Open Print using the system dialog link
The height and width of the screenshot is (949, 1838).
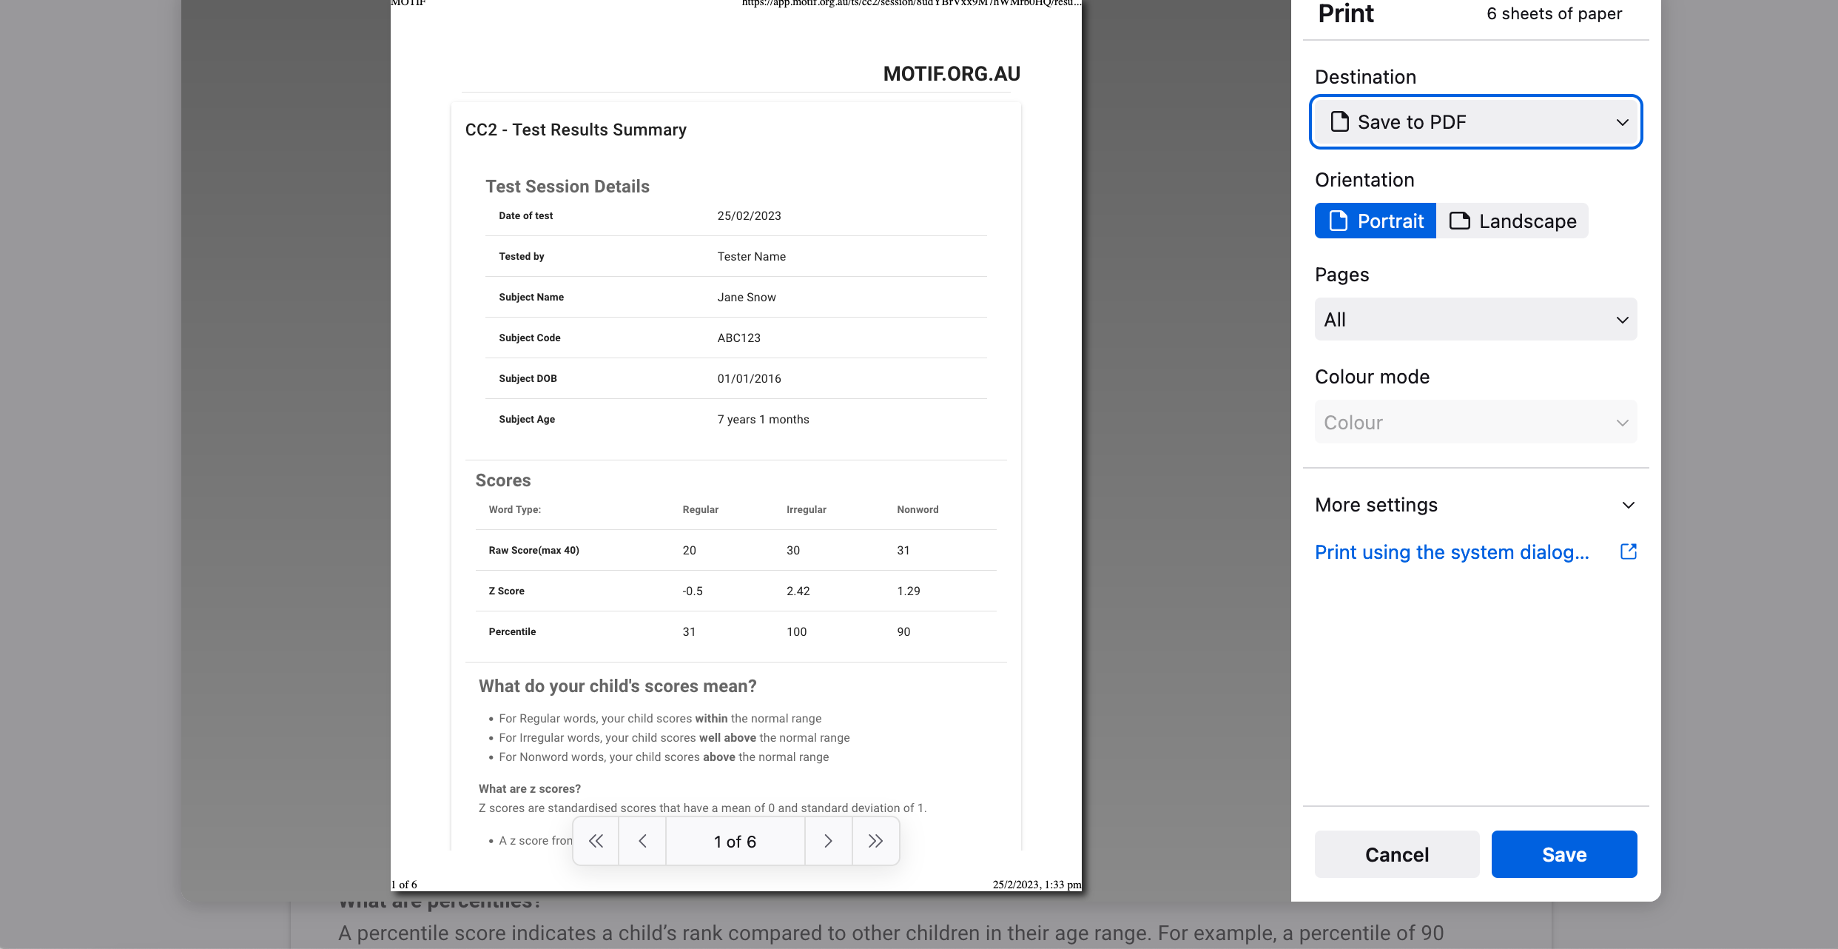pos(1452,552)
